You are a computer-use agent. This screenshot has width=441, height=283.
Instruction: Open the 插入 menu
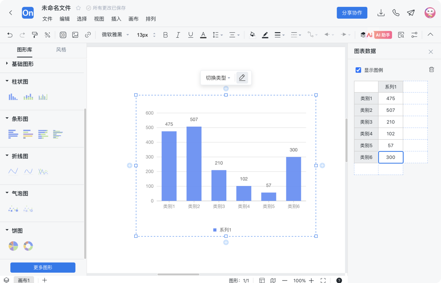point(116,19)
